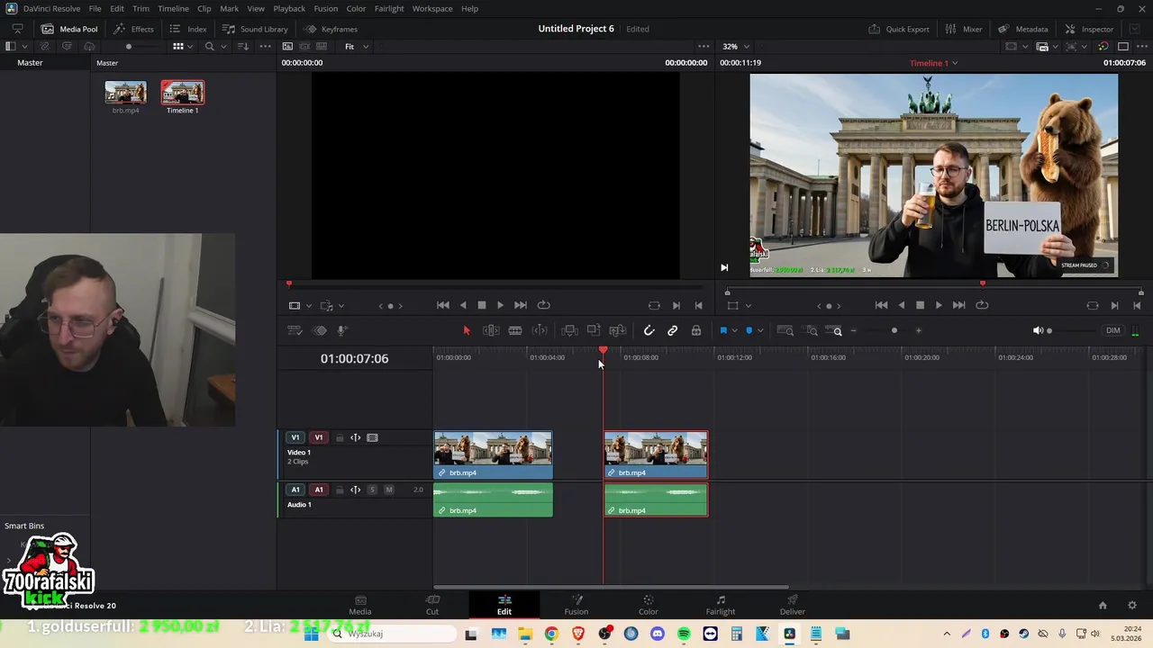The width and height of the screenshot is (1153, 648).
Task: Adjust media pool thumbnail size slider
Action: pyautogui.click(x=129, y=46)
